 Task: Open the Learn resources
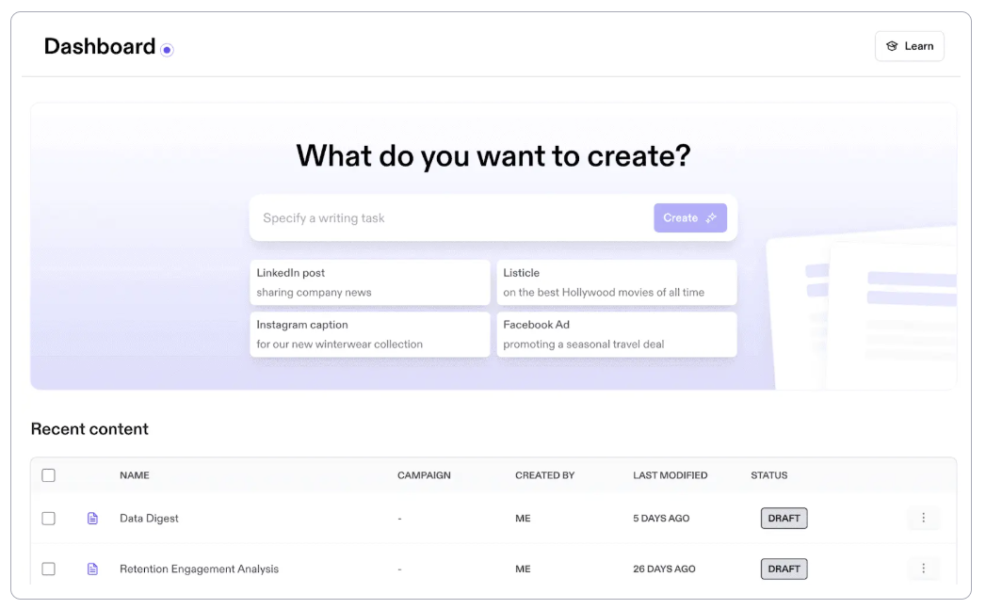click(909, 45)
